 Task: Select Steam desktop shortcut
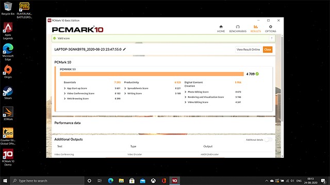point(8,92)
